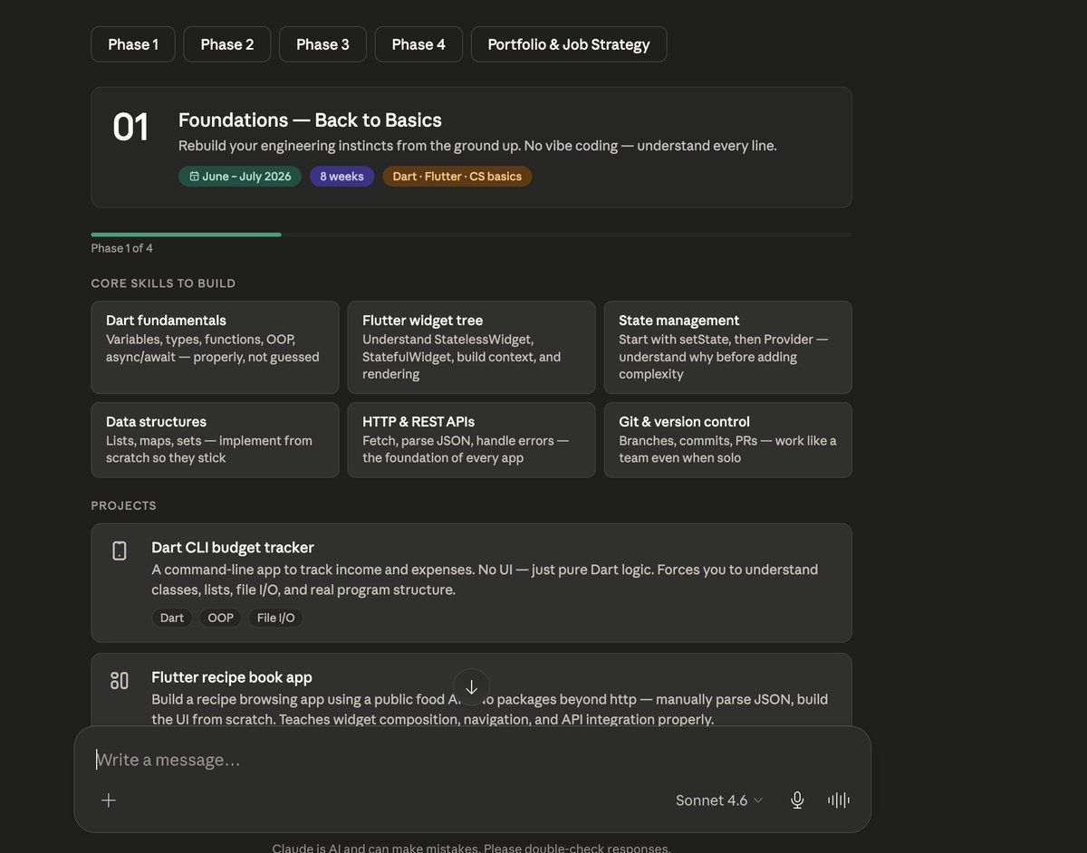This screenshot has width=1087, height=853.
Task: Click the Phase 1 of 4 text
Action: (122, 248)
